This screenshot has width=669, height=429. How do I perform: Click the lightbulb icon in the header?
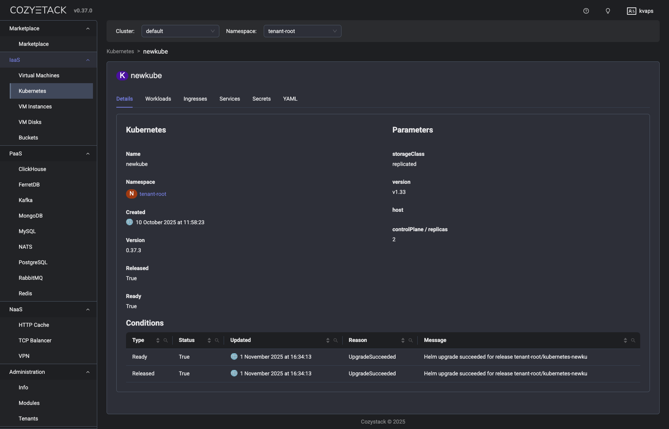[x=608, y=11]
